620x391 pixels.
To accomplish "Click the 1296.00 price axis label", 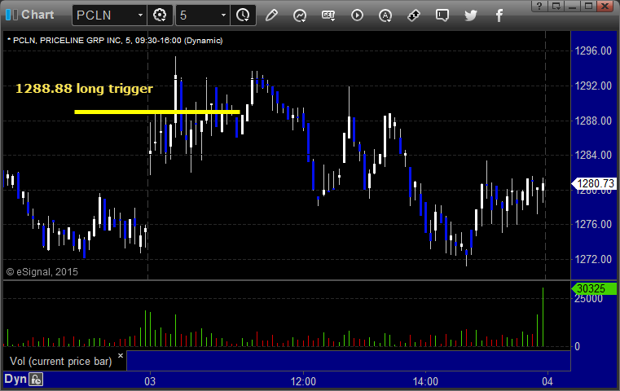I will click(x=593, y=51).
